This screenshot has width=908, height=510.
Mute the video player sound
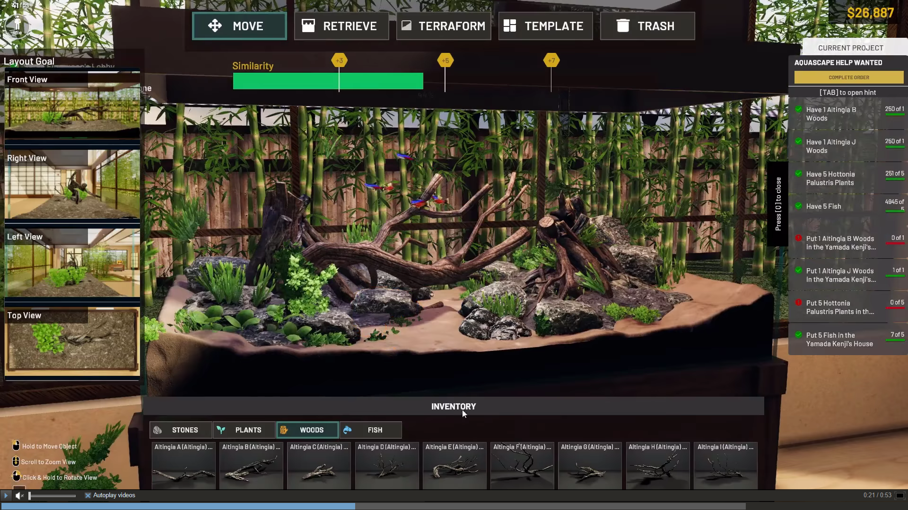tap(19, 495)
